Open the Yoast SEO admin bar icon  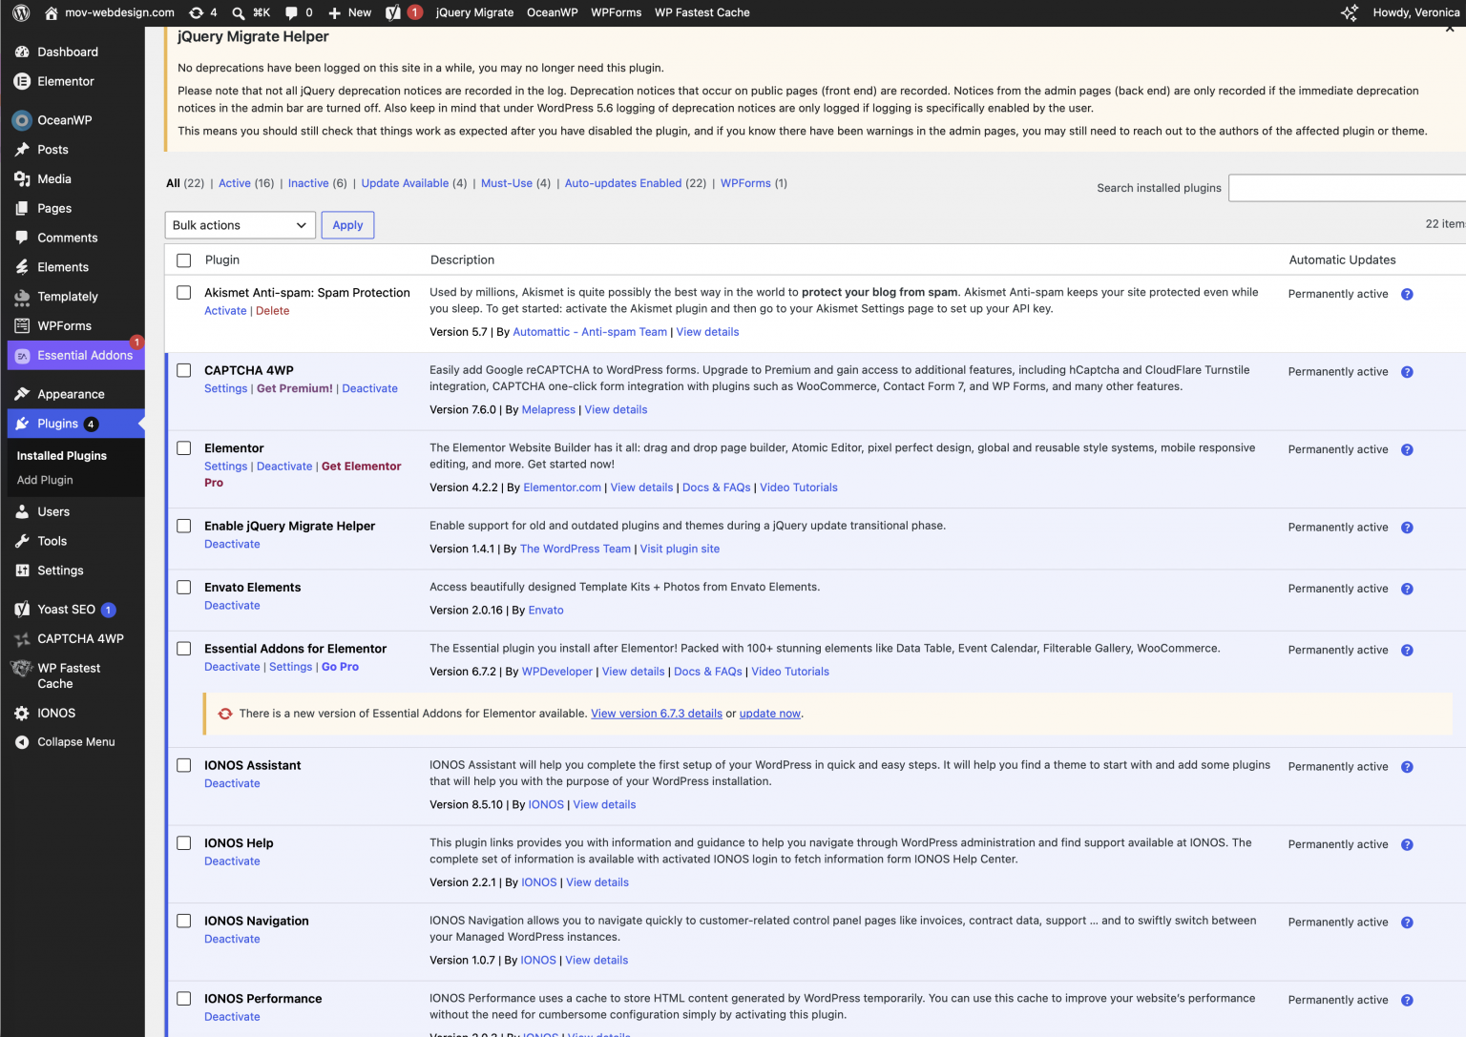(x=393, y=12)
